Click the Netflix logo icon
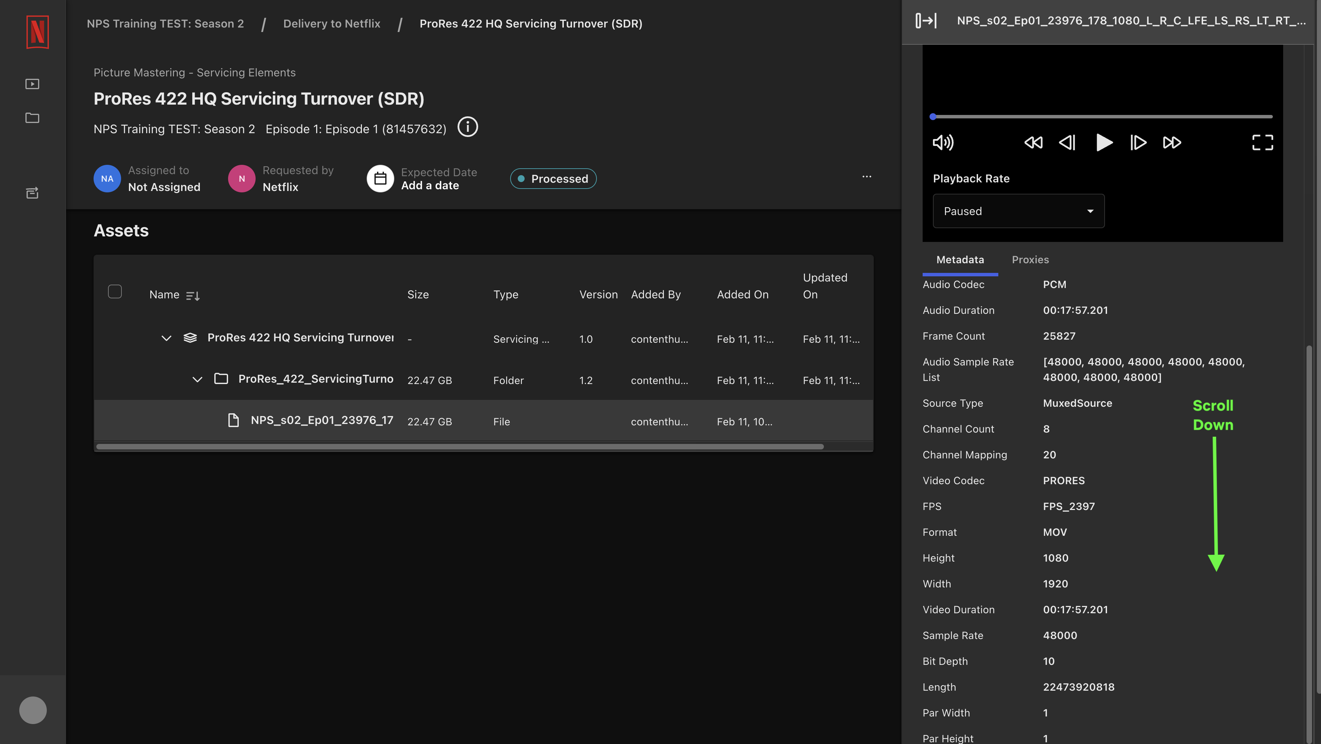The image size is (1321, 744). (37, 32)
